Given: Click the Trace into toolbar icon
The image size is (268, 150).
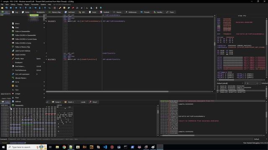Looking at the screenshot, I should click(35, 8).
